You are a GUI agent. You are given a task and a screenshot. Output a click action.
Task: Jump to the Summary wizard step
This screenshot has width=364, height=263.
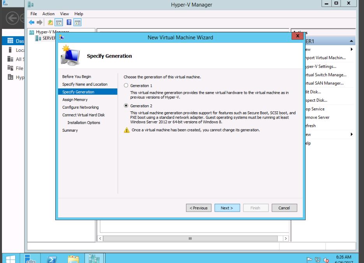70,130
